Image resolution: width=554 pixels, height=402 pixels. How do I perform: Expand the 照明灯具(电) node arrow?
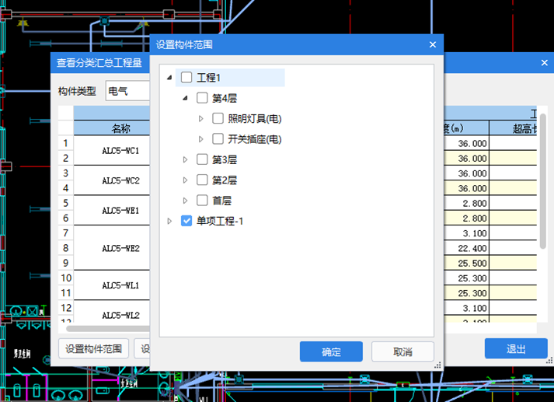(200, 119)
